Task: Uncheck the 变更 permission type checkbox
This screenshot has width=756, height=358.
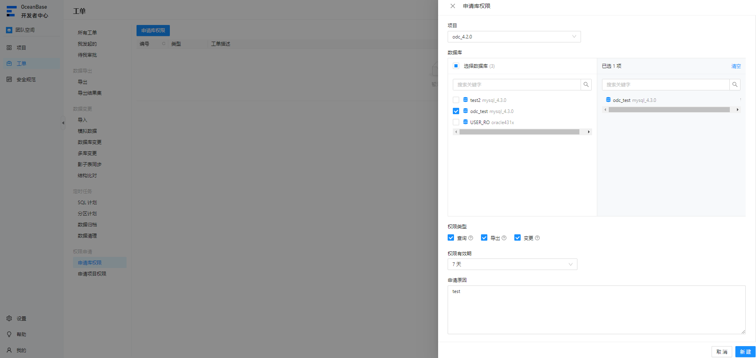Action: coord(517,237)
